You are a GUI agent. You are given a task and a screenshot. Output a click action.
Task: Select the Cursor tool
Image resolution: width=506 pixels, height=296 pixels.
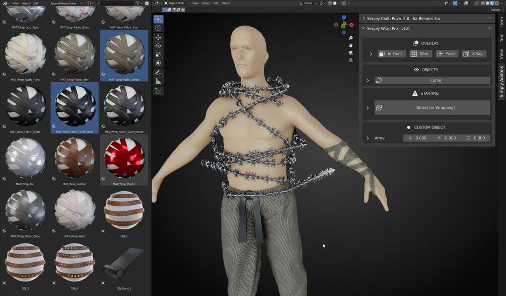[158, 28]
